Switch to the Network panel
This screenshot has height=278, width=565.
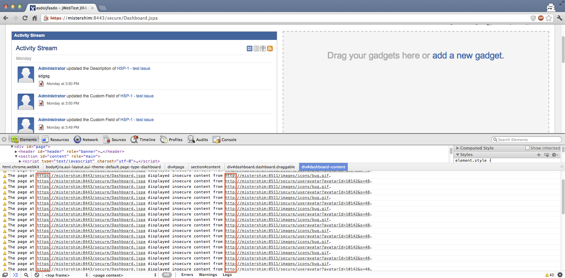[86, 140]
